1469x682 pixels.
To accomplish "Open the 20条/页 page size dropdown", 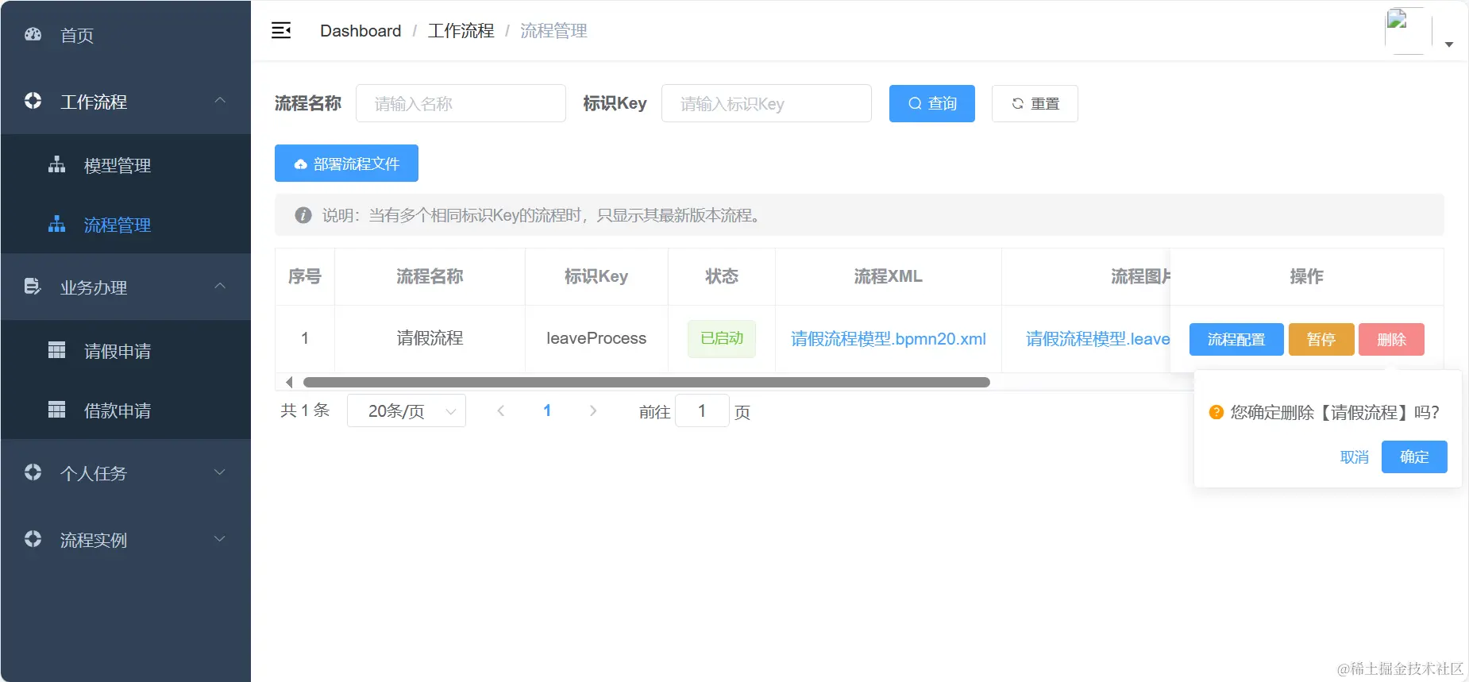I will (x=407, y=410).
